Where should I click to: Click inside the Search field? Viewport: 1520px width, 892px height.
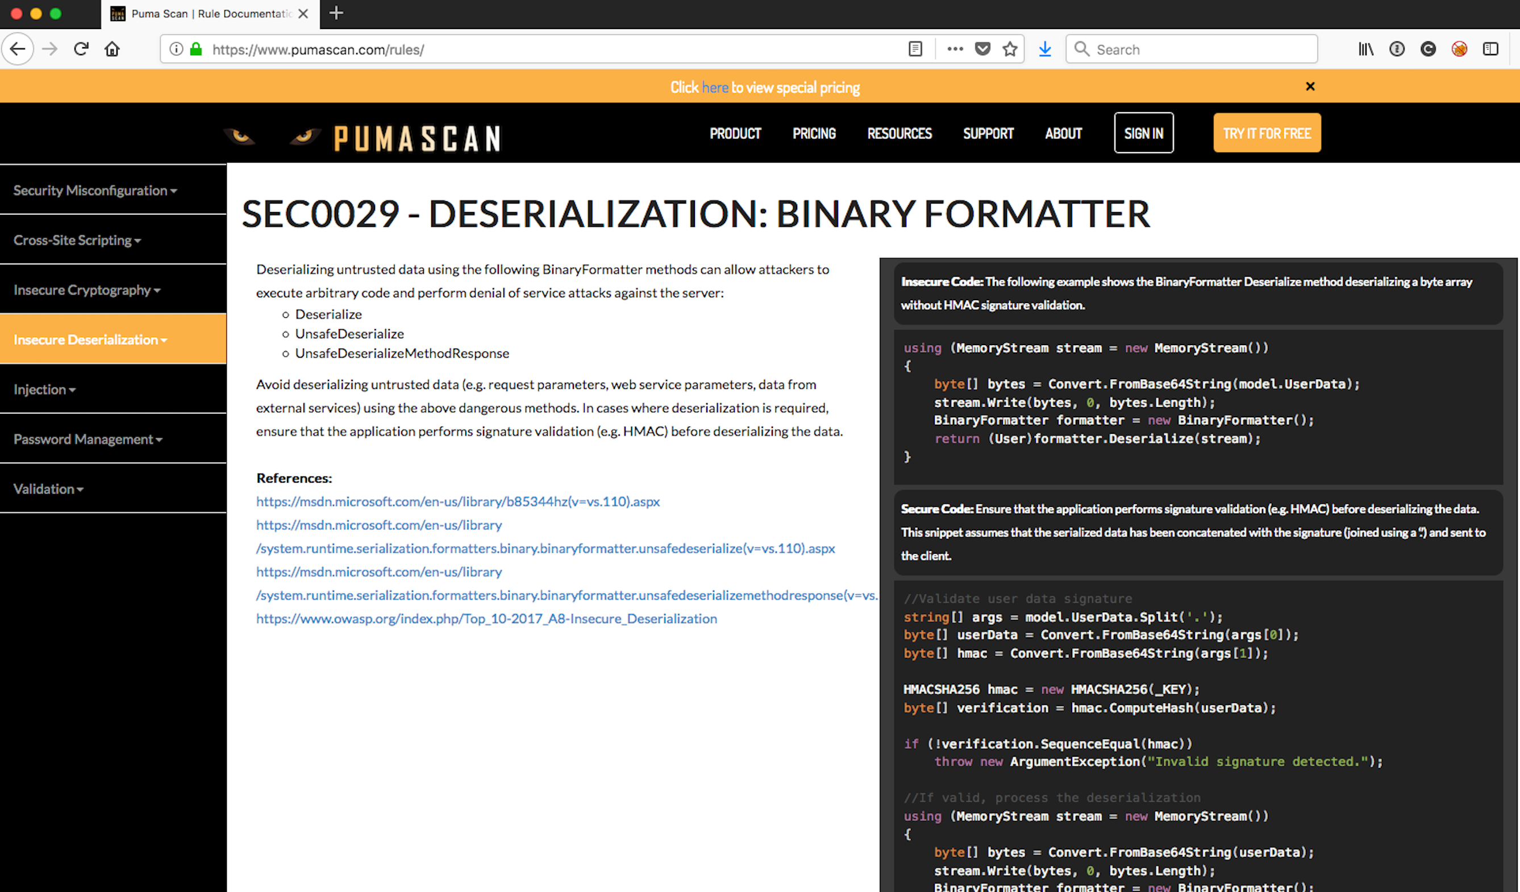click(x=1191, y=49)
